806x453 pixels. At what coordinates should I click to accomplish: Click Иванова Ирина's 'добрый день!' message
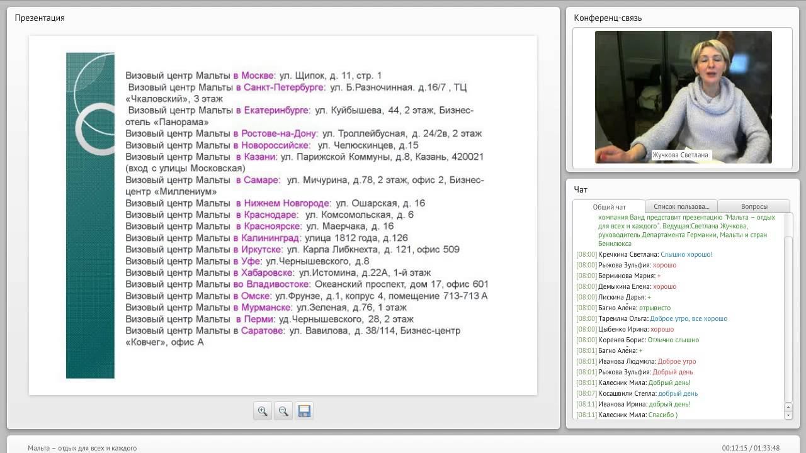pos(633,405)
